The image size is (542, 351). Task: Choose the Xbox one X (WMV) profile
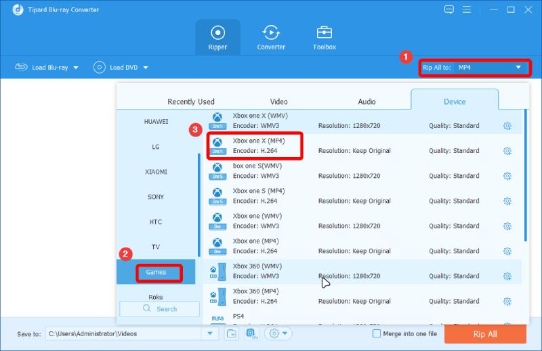coord(362,121)
